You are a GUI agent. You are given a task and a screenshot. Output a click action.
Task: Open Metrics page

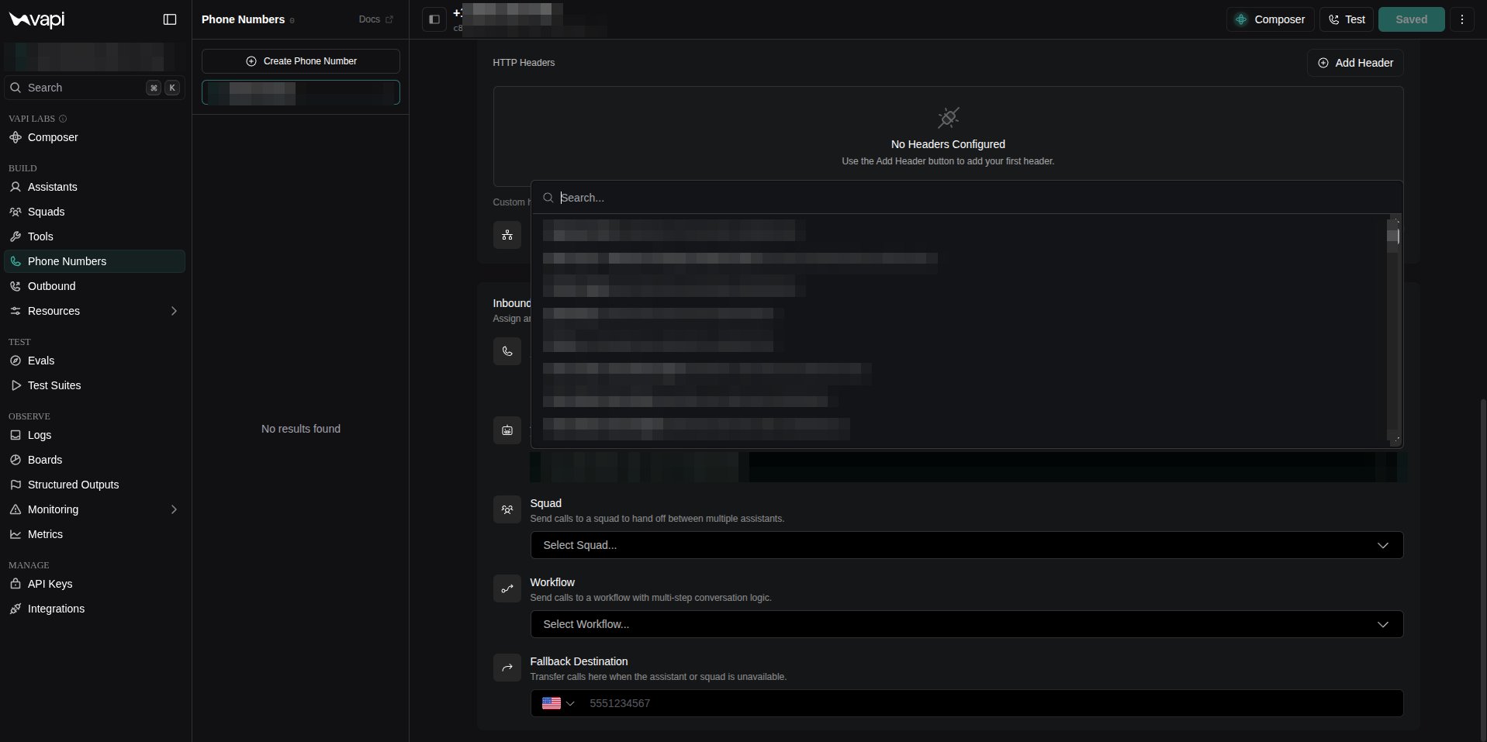pos(95,534)
